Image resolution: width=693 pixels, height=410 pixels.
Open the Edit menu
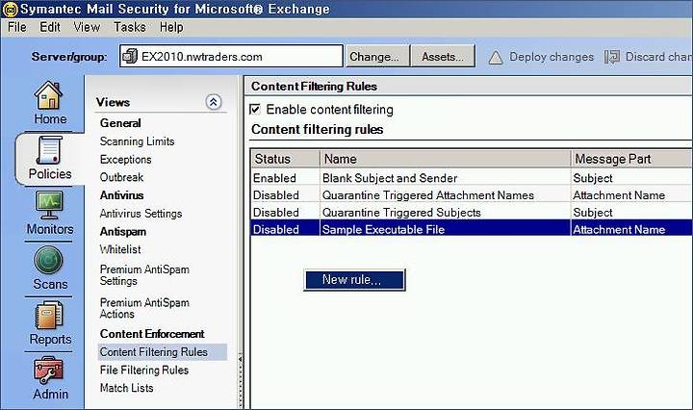click(x=49, y=27)
